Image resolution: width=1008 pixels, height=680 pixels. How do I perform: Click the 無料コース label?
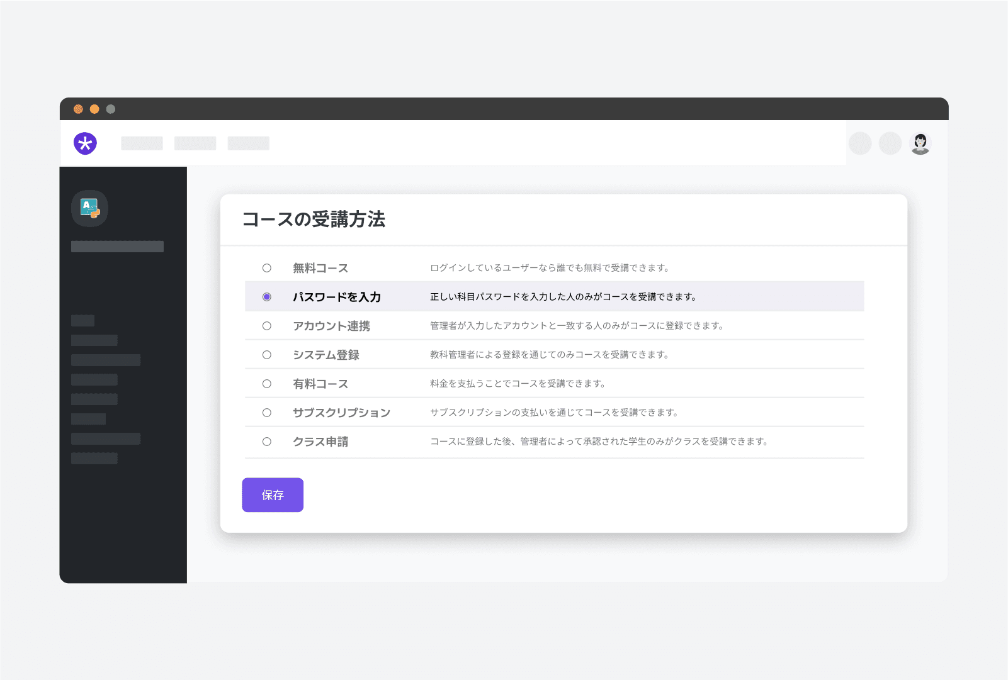point(320,268)
